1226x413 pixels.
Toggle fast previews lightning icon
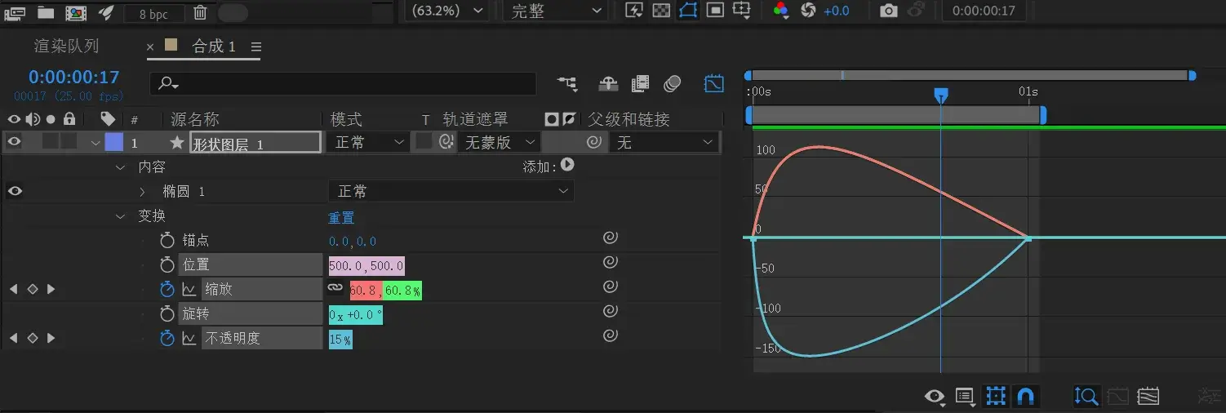(633, 11)
